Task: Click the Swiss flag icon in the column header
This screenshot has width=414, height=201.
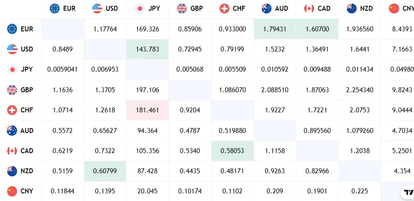Action: click(x=225, y=9)
